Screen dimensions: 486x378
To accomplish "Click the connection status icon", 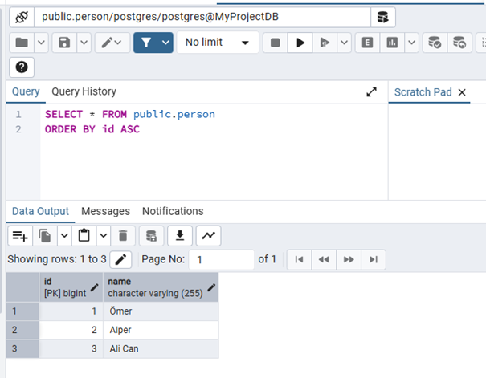I will tap(21, 16).
